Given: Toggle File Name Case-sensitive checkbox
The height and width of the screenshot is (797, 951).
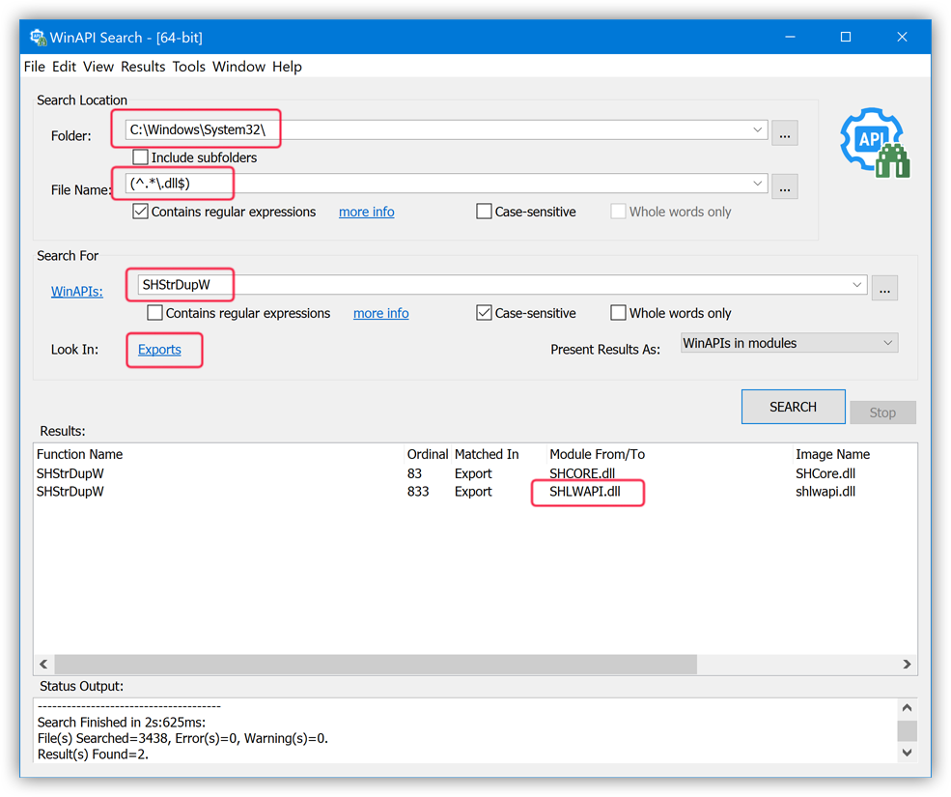Looking at the screenshot, I should [x=485, y=212].
